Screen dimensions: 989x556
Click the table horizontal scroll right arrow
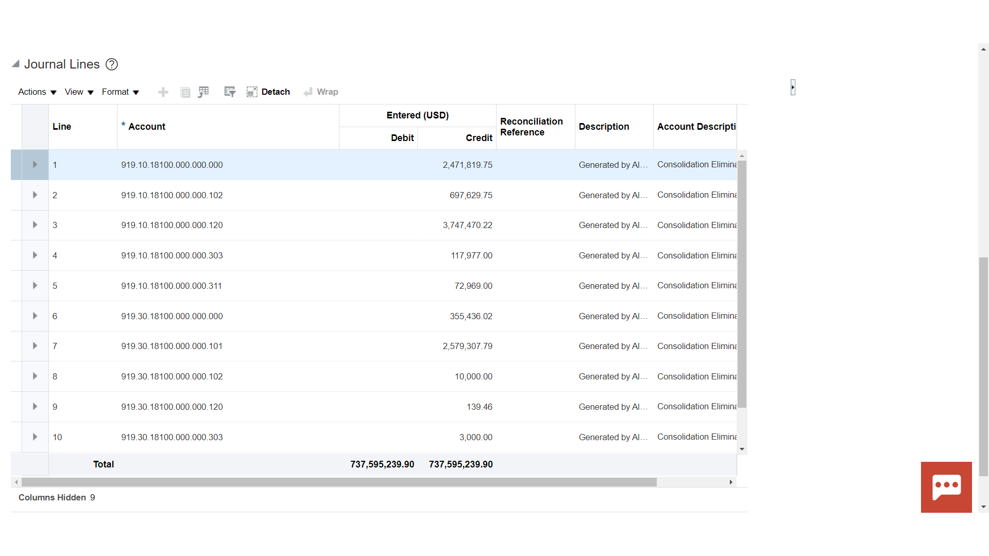[x=731, y=482]
